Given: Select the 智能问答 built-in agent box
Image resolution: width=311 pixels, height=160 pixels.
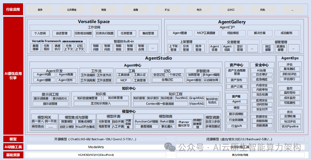Looking at the screenshot, I should (x=96, y=48).
